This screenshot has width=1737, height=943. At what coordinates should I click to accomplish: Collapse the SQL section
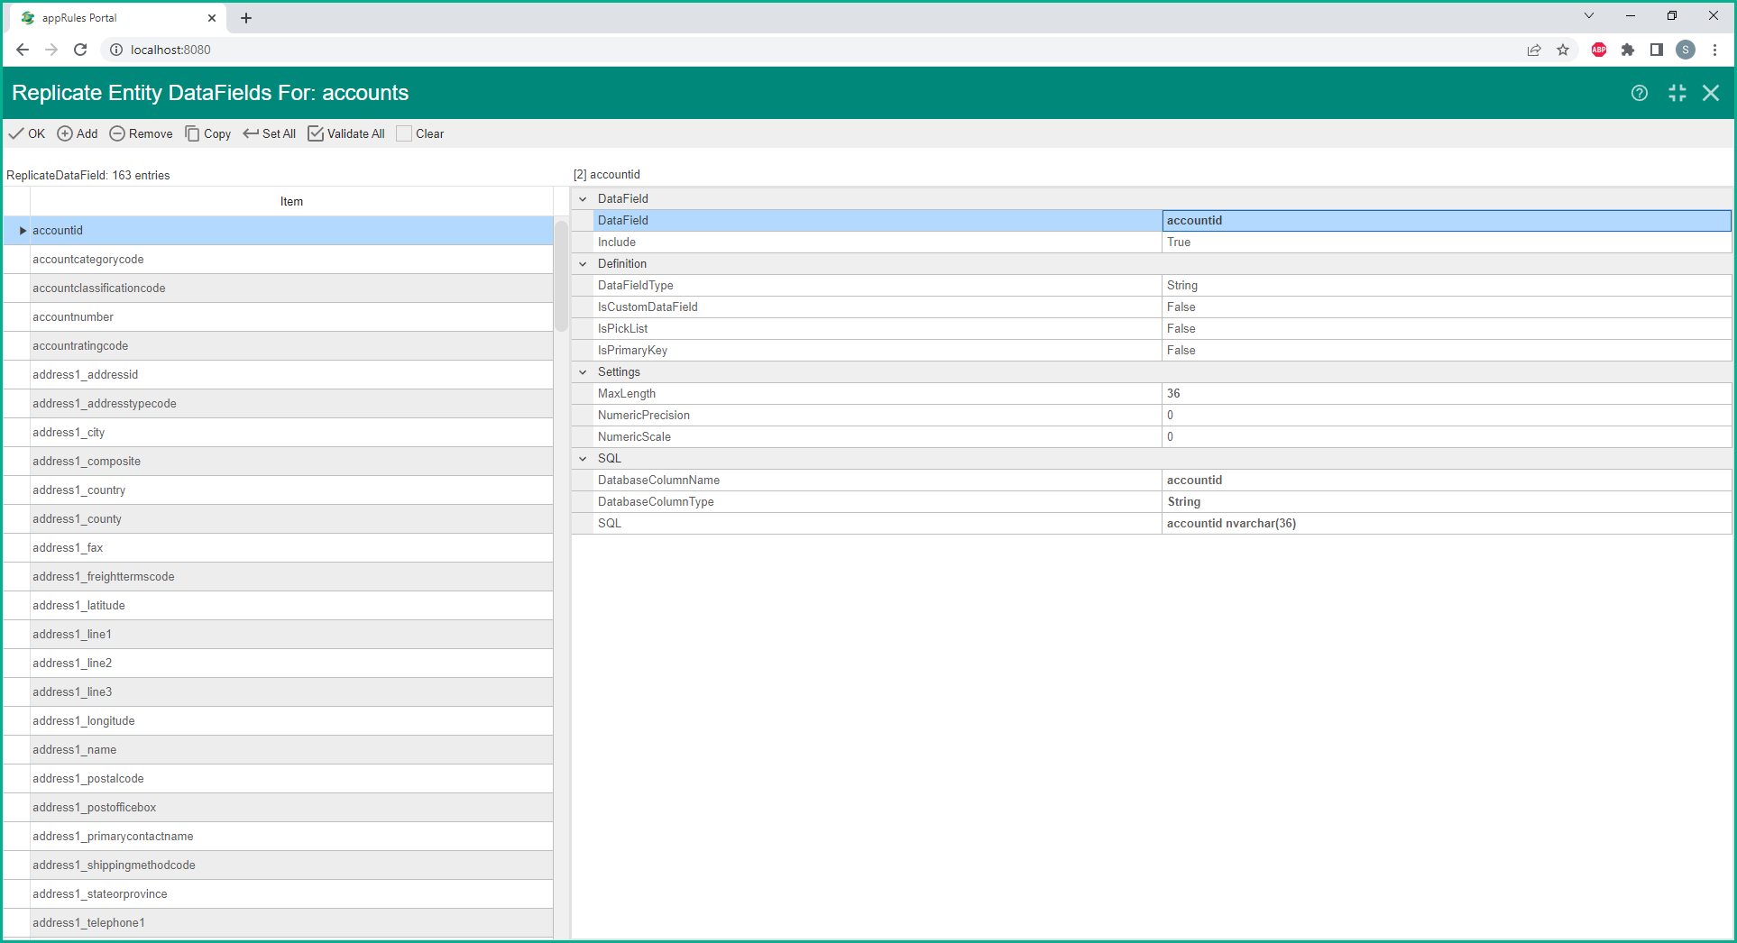pyautogui.click(x=583, y=458)
